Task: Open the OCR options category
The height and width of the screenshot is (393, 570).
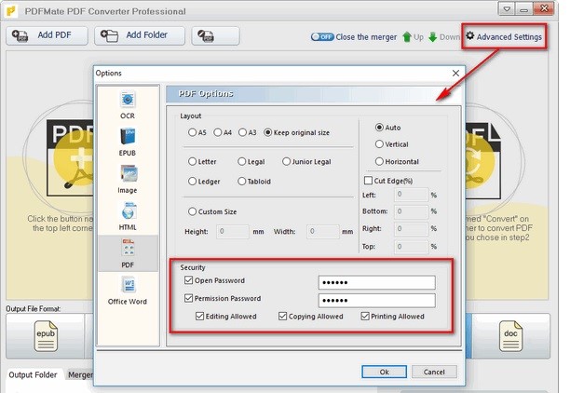Action: (128, 105)
